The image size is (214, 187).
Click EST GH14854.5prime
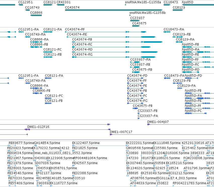pos(47,143)
